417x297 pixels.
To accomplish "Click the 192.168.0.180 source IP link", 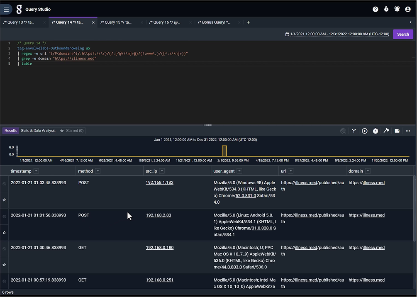I will click(x=160, y=248).
